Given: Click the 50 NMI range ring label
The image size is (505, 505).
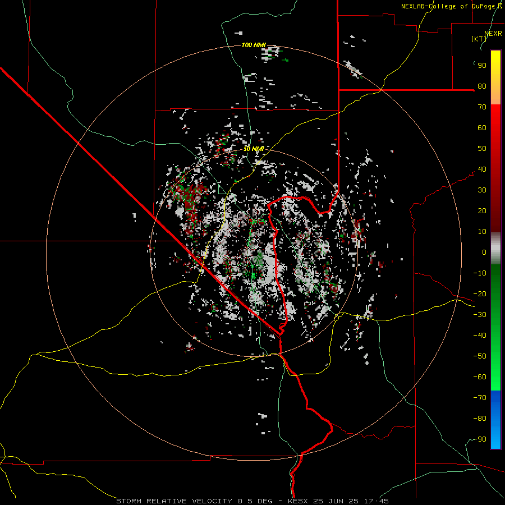Looking at the screenshot, I should (x=254, y=149).
